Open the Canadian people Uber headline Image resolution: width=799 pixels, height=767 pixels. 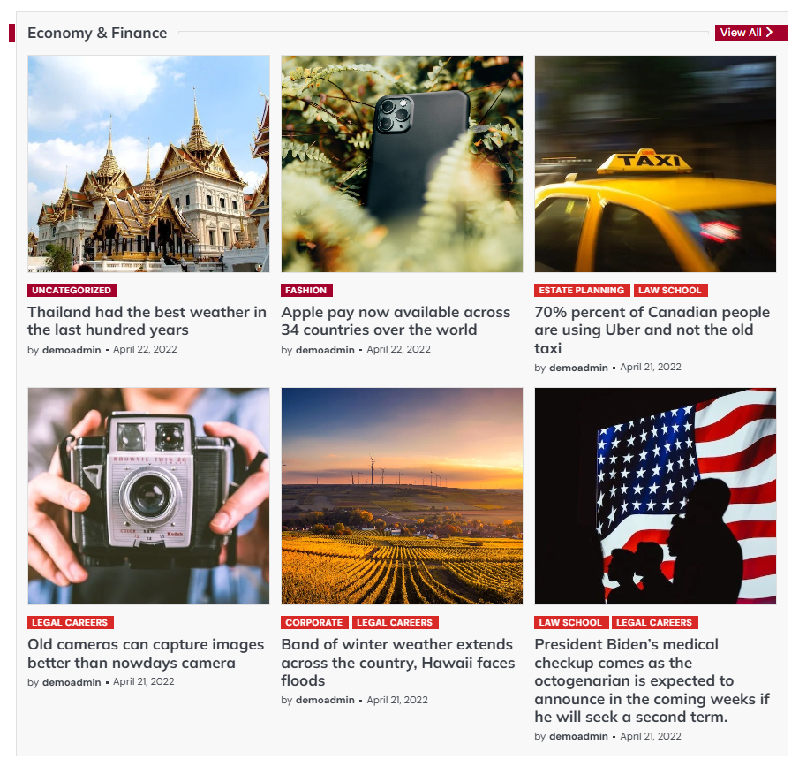pos(652,330)
